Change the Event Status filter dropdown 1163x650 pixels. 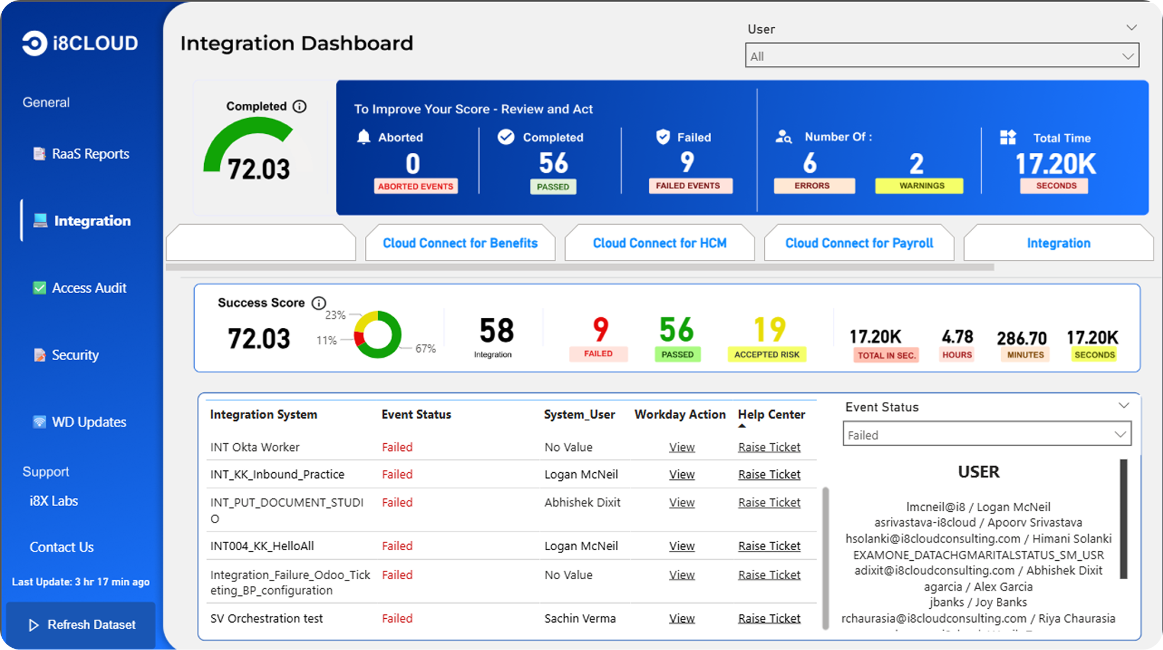point(986,434)
